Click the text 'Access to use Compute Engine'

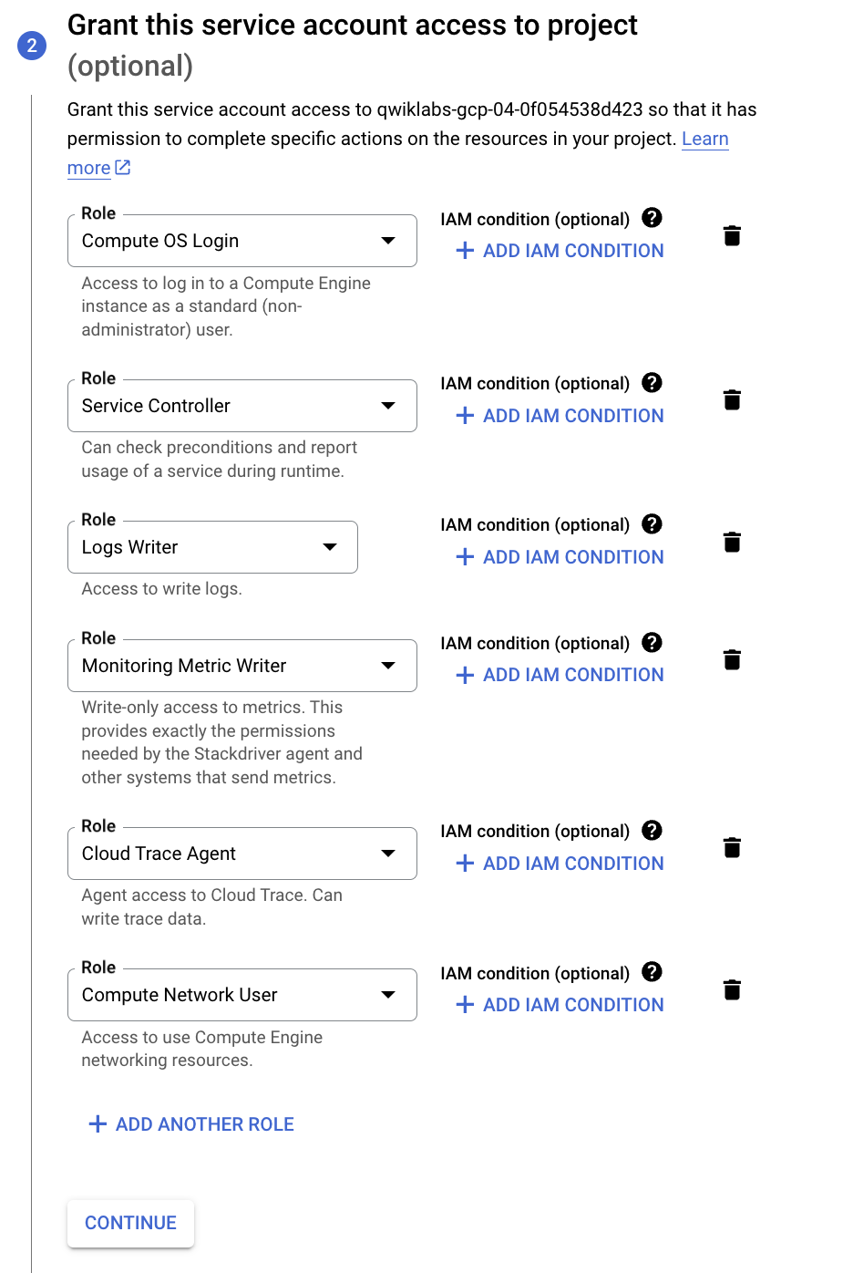(x=202, y=1038)
